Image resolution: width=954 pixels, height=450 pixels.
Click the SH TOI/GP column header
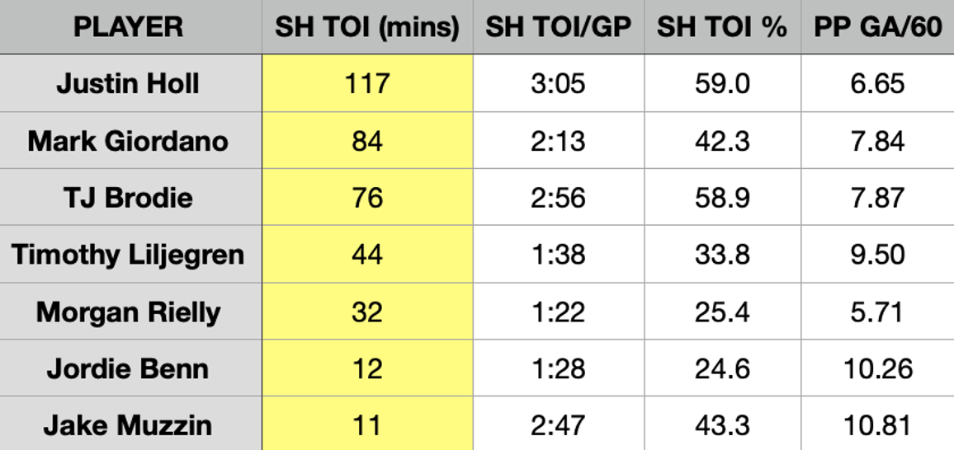coord(558,27)
